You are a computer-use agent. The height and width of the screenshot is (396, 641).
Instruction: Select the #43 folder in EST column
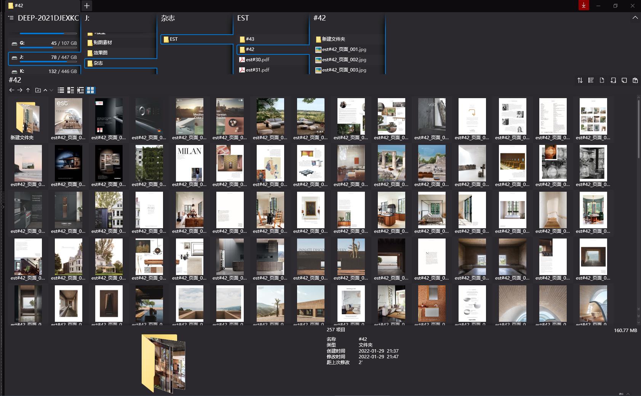tap(250, 39)
